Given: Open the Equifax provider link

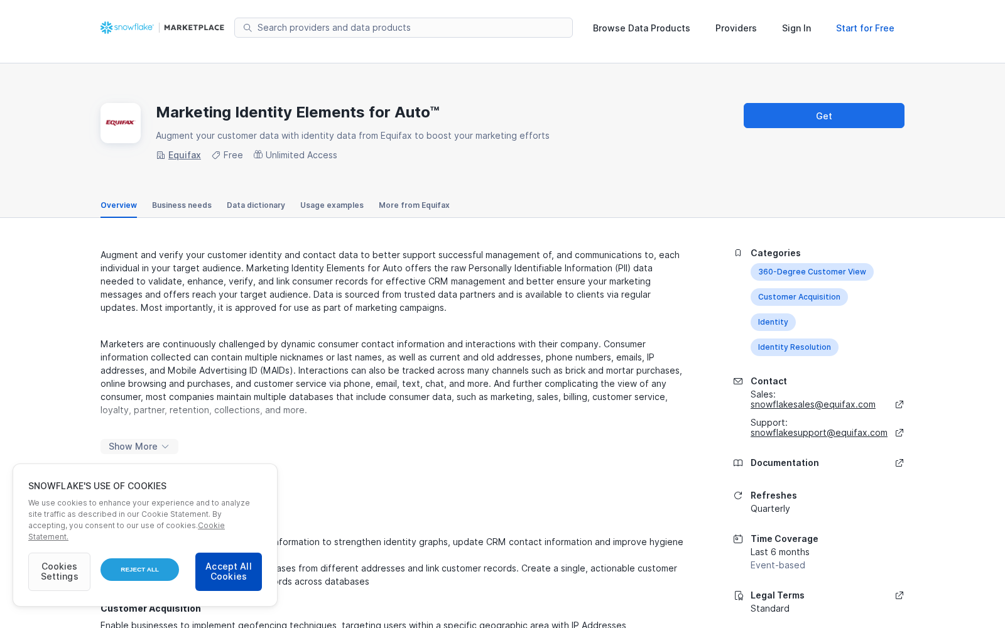Looking at the screenshot, I should tap(185, 155).
